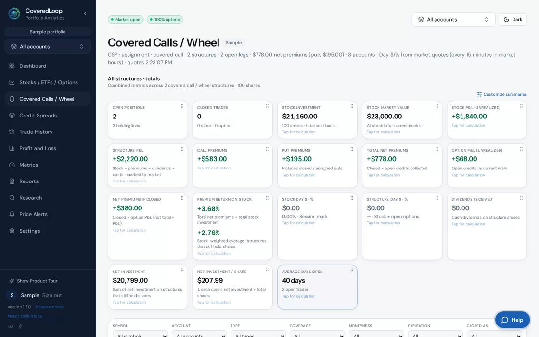Open Release notes link
This screenshot has width=539, height=337.
coord(50,307)
